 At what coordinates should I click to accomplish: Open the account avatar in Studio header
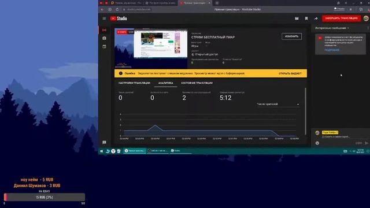coord(366,18)
